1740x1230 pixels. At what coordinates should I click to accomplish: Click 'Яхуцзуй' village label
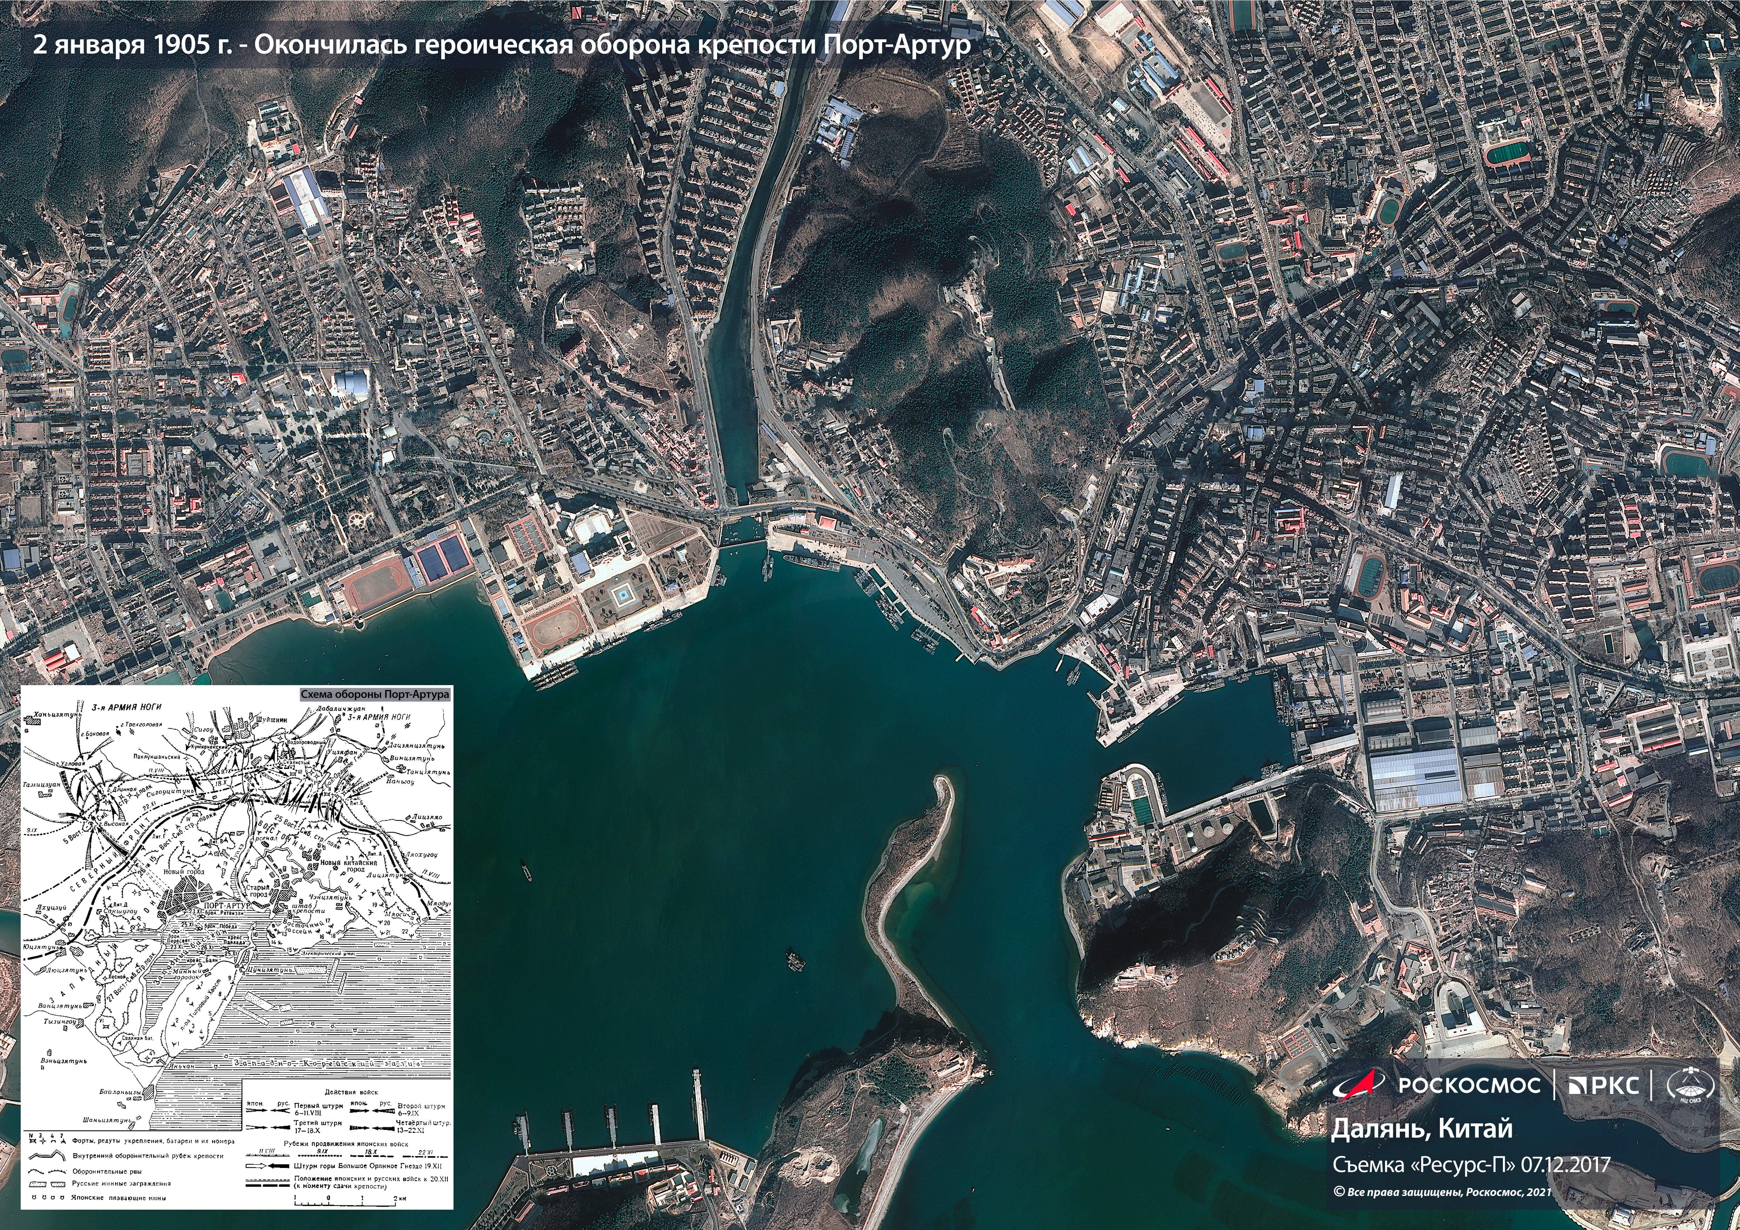click(52, 908)
